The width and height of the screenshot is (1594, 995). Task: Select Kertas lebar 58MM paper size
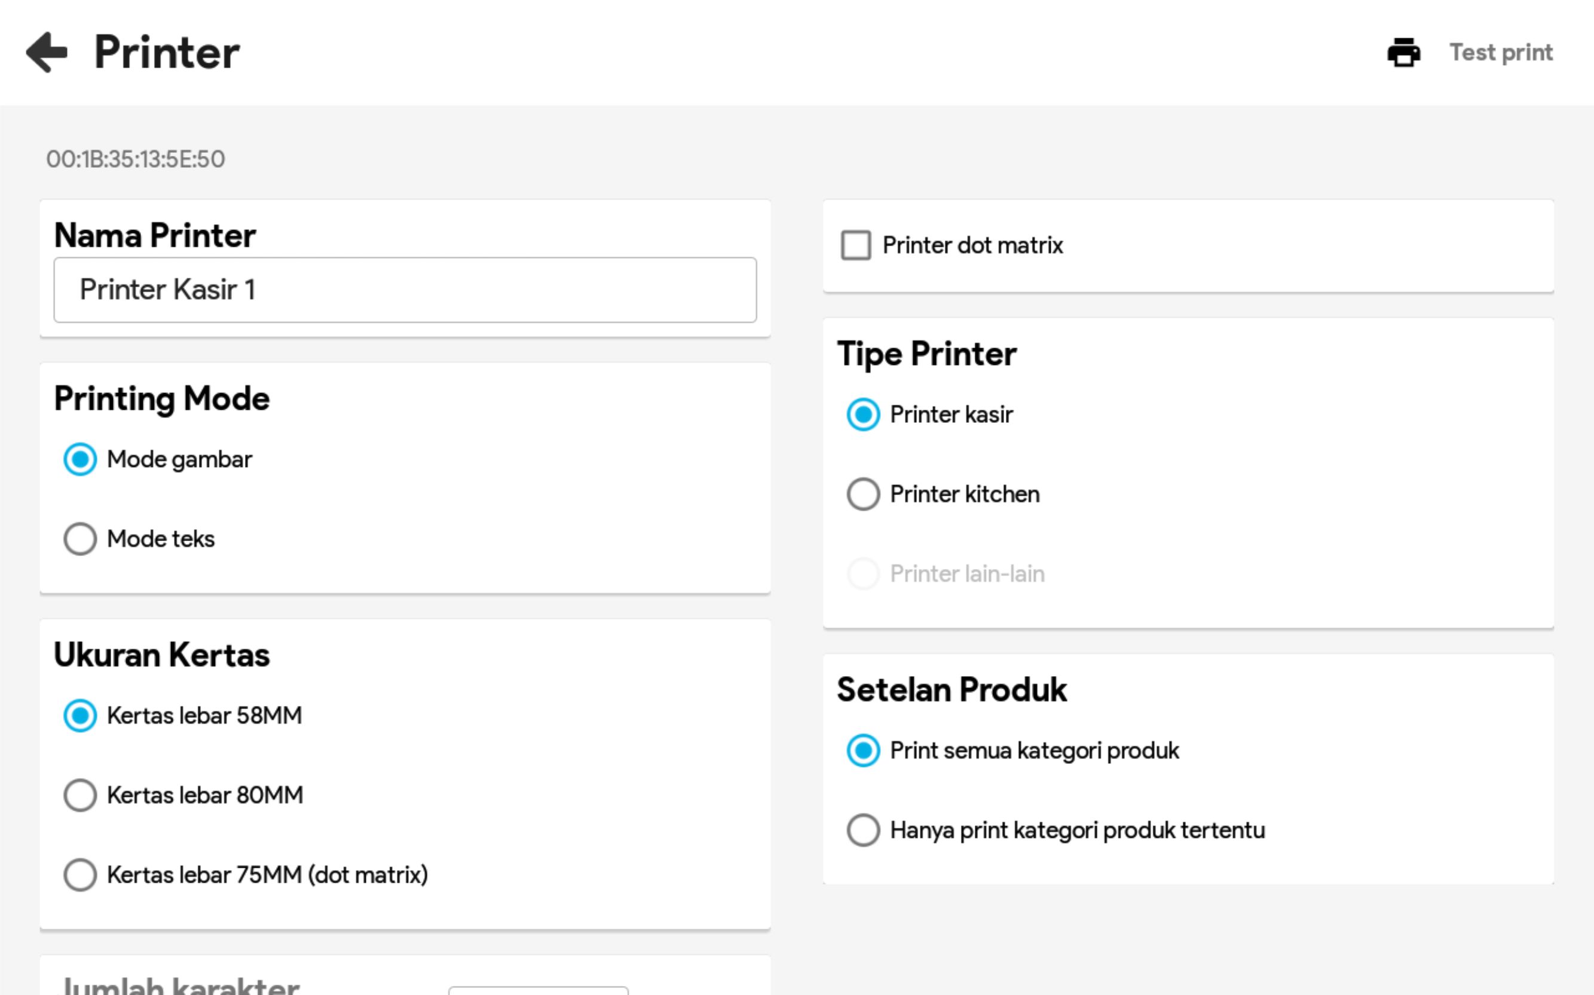coord(80,715)
